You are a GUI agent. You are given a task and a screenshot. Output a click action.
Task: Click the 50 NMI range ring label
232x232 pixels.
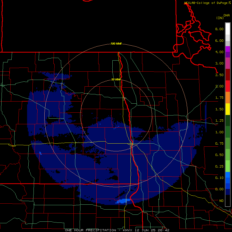point(116,79)
